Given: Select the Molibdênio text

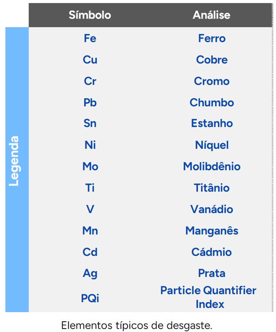Looking at the screenshot, I should click(212, 166).
